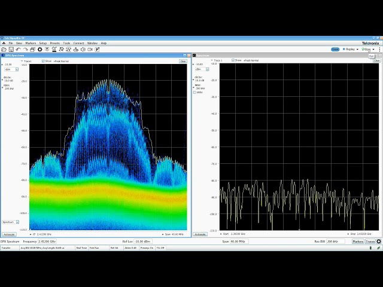The height and width of the screenshot is (287, 383).
Task: Click Autoscale button under DPX Spectrum
Action: click(10, 234)
